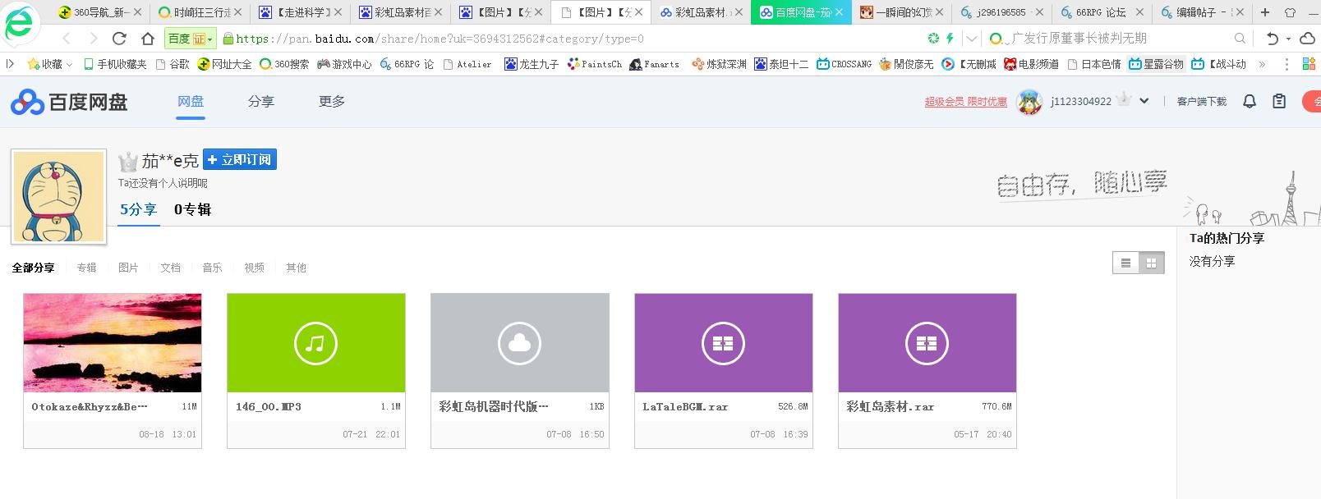
Task: Click the browser back arrow
Action: coord(67,39)
